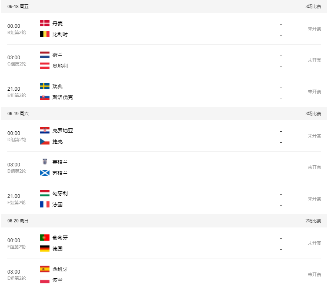Click the Sweden flag icon
The height and width of the screenshot is (290, 327).
click(x=45, y=86)
